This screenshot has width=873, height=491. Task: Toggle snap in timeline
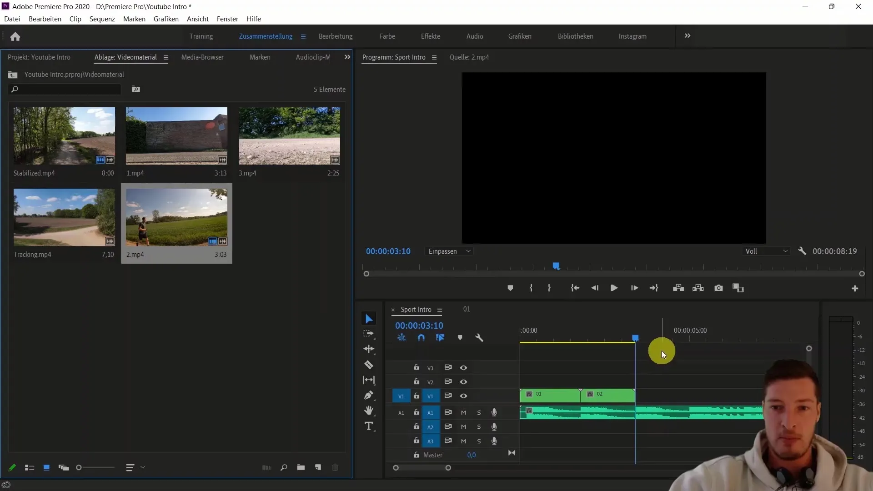click(421, 338)
